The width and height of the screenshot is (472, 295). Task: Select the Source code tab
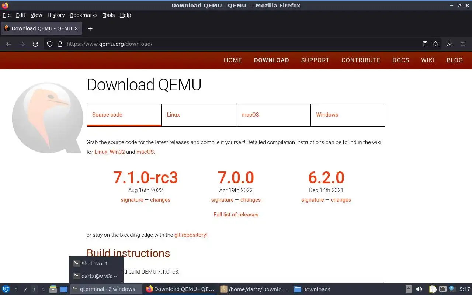pyautogui.click(x=124, y=115)
